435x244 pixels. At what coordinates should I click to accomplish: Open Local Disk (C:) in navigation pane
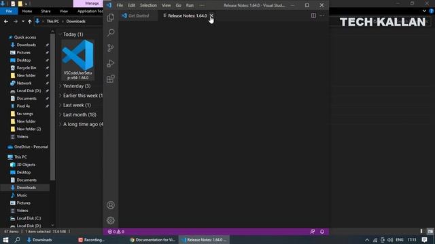[x=29, y=218]
